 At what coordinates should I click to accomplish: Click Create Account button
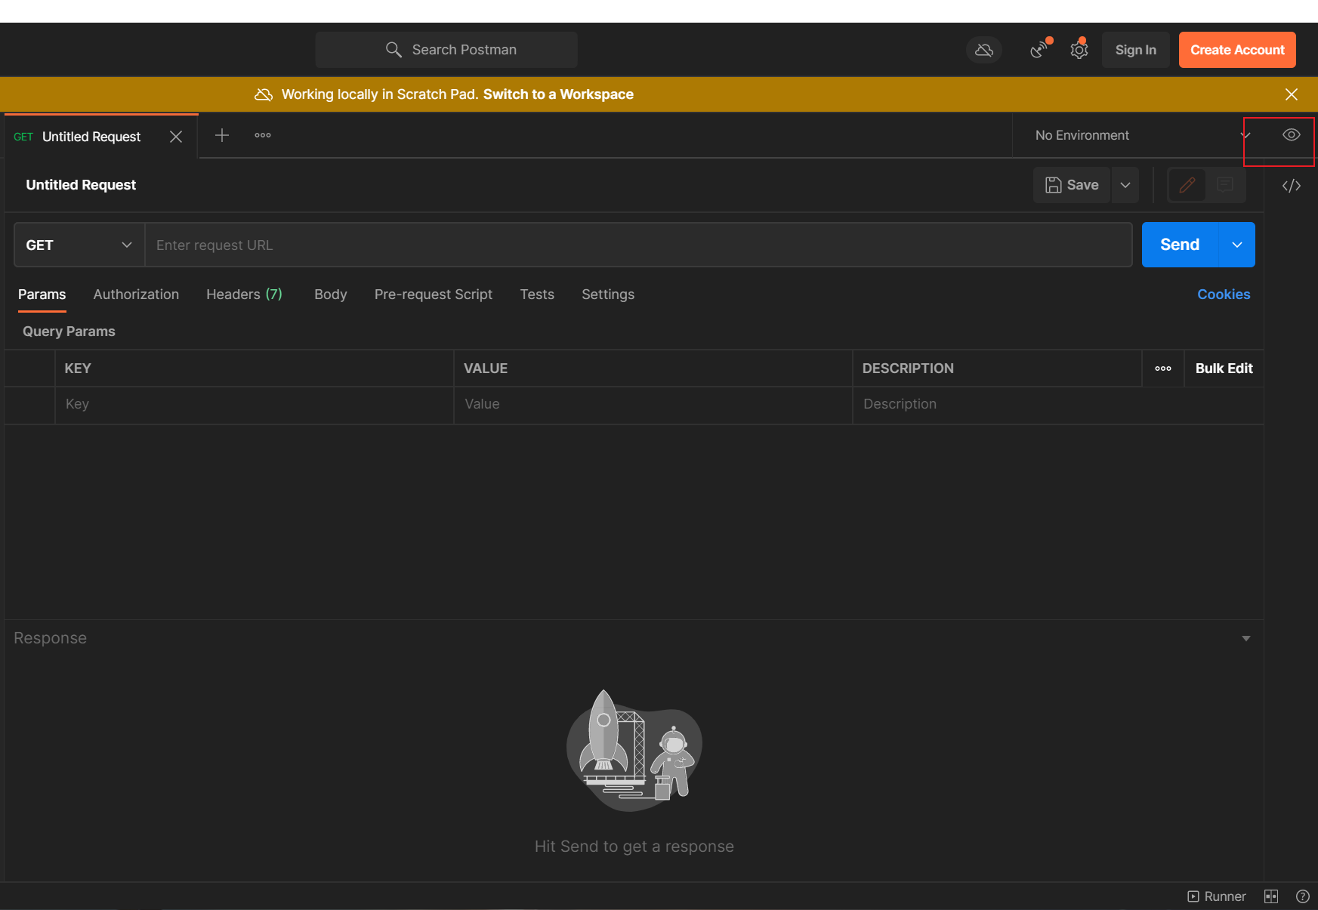coord(1237,50)
